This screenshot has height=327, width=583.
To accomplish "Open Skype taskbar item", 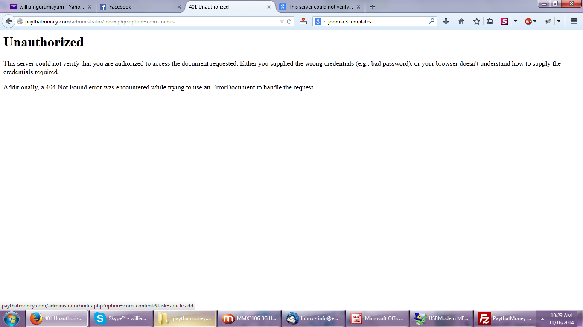I will (121, 318).
